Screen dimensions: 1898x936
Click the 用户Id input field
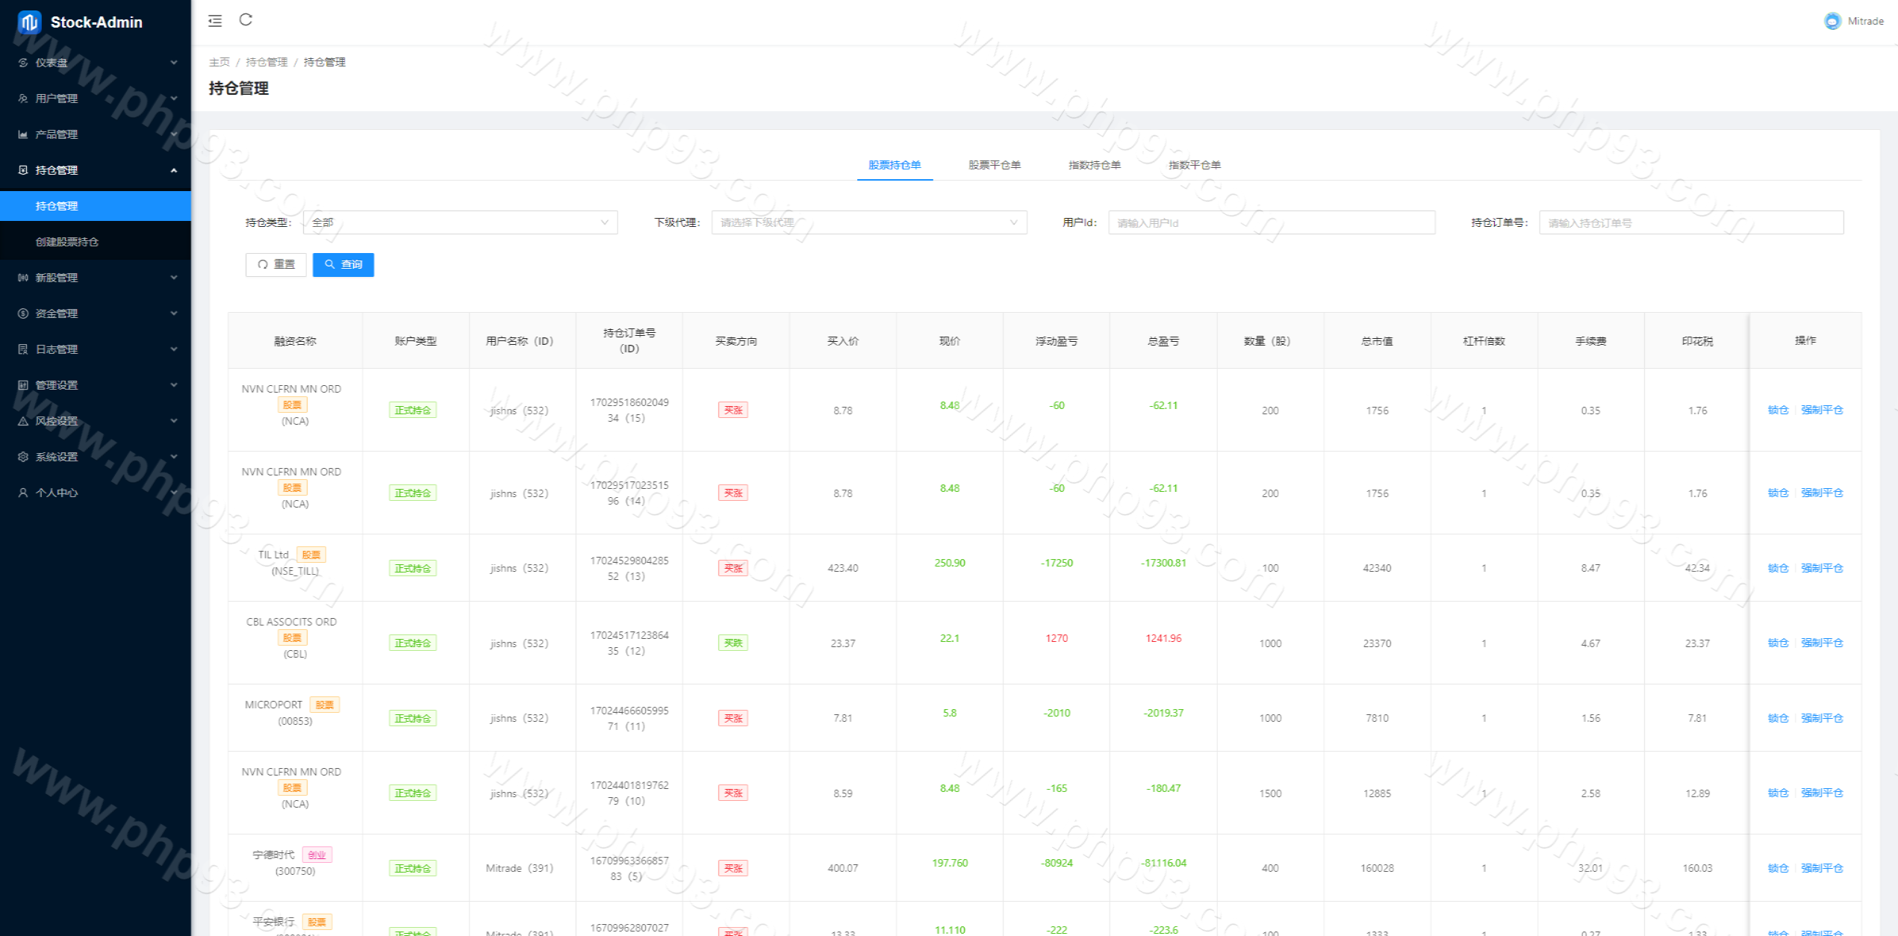1271,222
